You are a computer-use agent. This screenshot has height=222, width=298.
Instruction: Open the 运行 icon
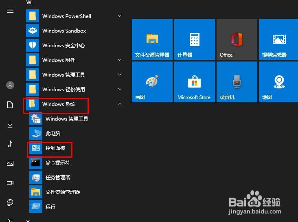[x=36, y=207]
